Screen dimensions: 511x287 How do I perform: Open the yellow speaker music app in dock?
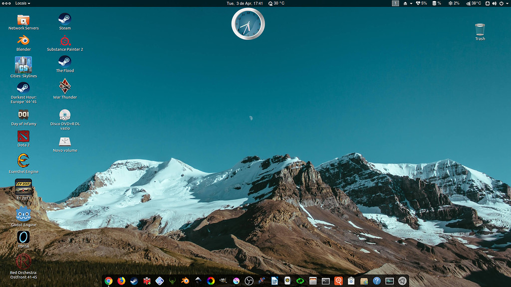287,281
